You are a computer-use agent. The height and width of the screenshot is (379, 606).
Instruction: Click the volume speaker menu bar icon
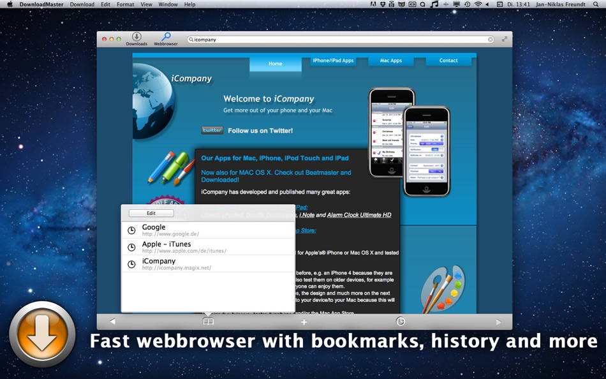pos(487,4)
